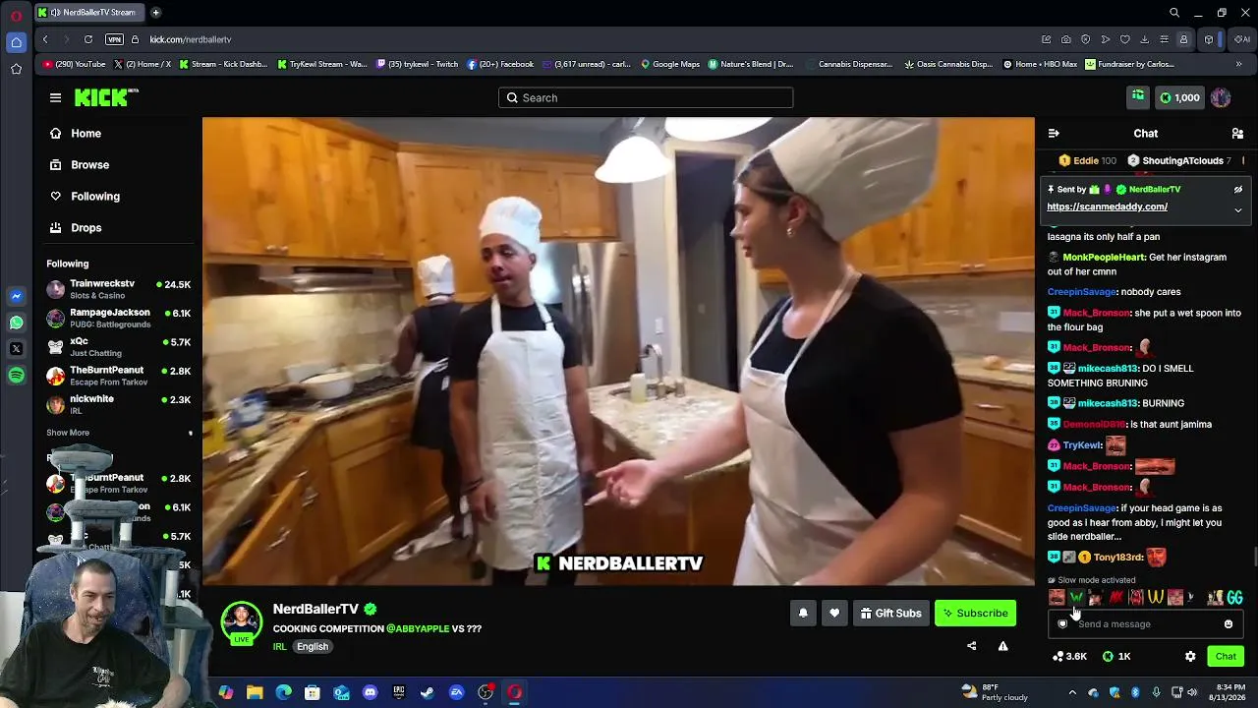Expand Show More in Following list
Screen dimensions: 1258x708
click(x=68, y=433)
